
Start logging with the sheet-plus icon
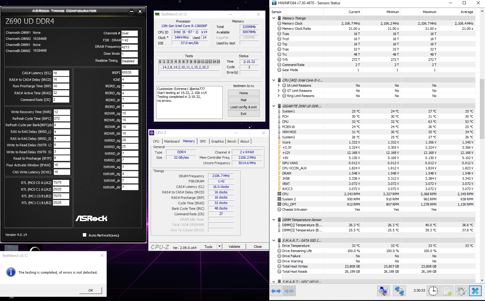(x=447, y=291)
